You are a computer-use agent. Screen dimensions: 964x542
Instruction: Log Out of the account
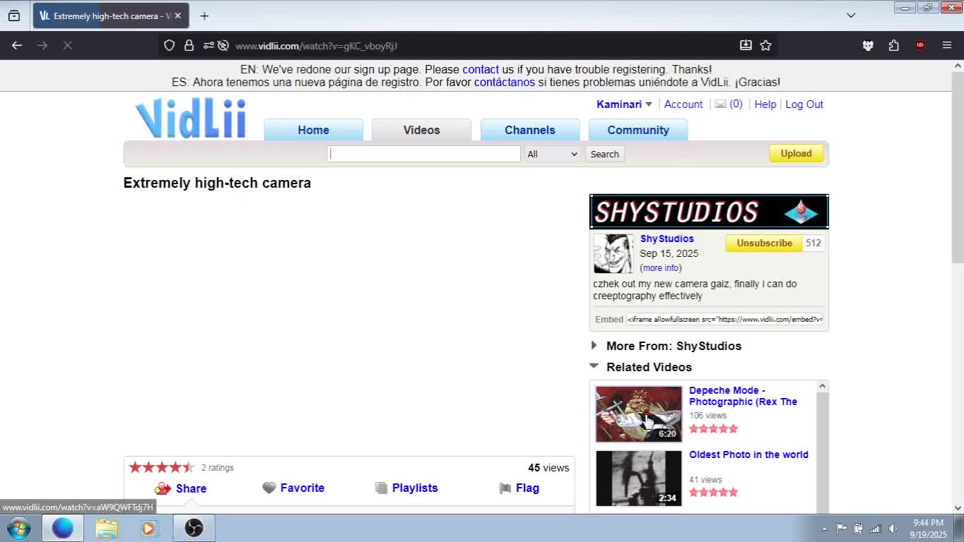coord(804,104)
